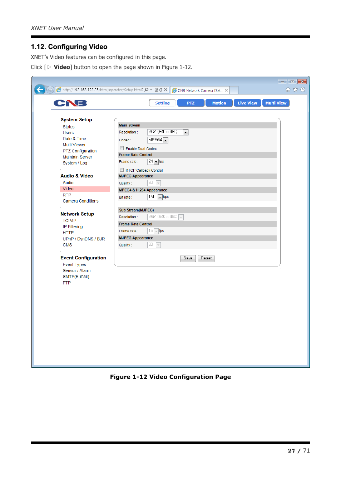341x483 pixels.
Task: Click the Reset button
Action: [x=206, y=258]
